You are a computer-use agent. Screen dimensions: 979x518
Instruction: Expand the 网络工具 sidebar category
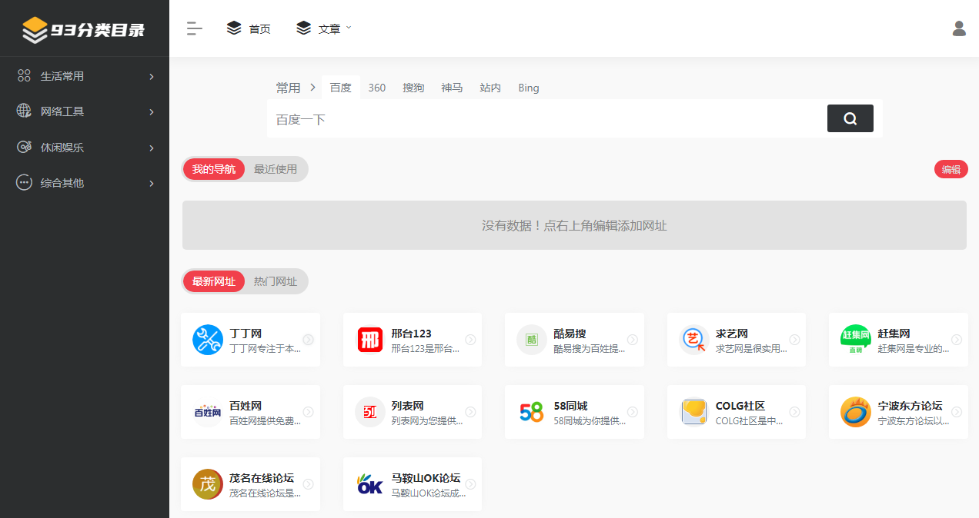(85, 111)
